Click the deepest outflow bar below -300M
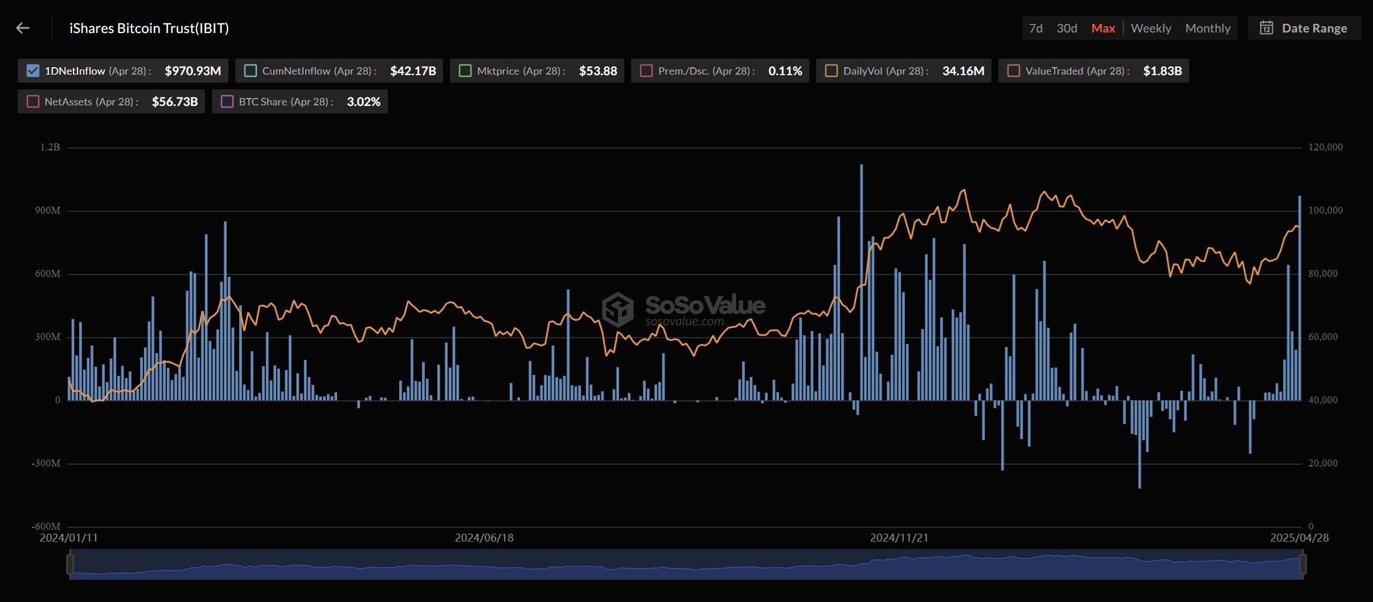 point(1140,444)
